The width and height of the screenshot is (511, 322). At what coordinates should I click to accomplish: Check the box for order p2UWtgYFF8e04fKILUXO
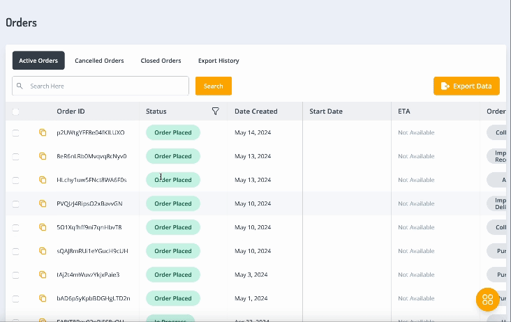tap(16, 132)
